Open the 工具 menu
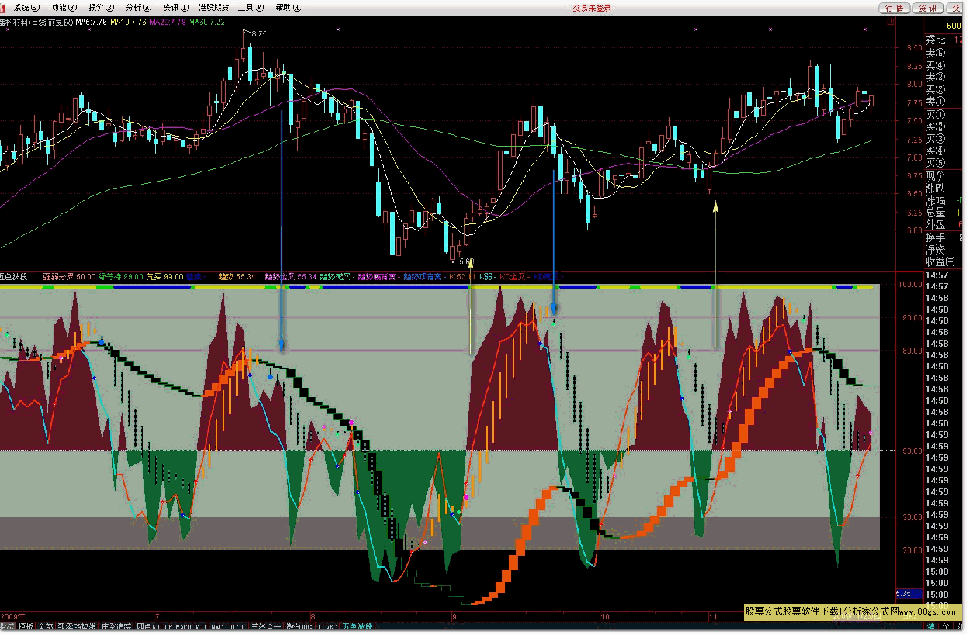 click(251, 8)
